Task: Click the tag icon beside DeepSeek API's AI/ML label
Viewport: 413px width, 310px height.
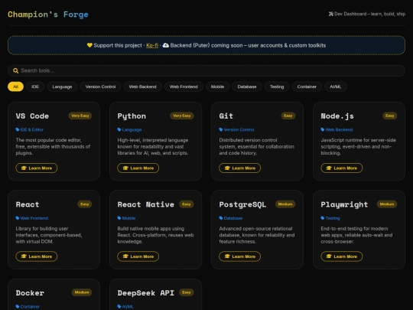Action: click(119, 306)
